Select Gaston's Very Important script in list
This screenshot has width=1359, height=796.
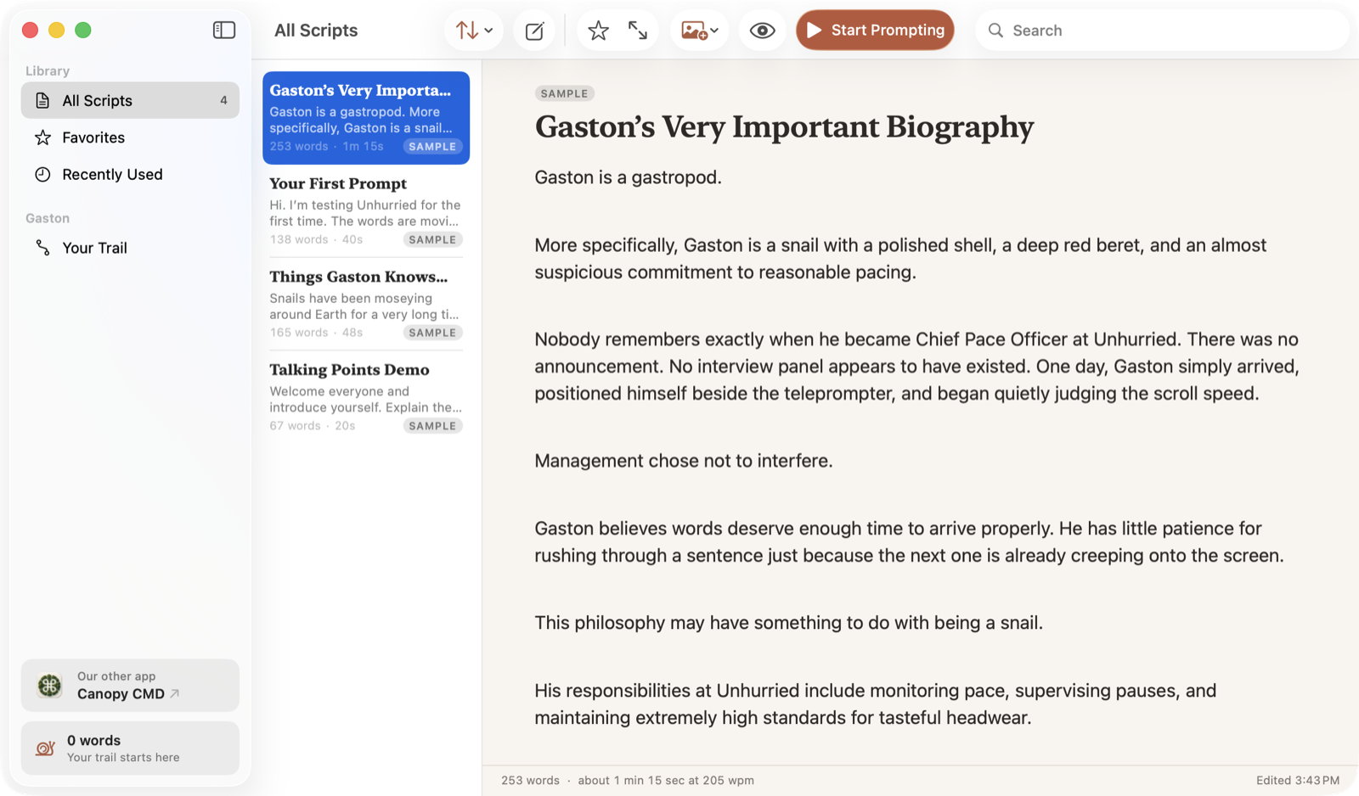tap(366, 118)
